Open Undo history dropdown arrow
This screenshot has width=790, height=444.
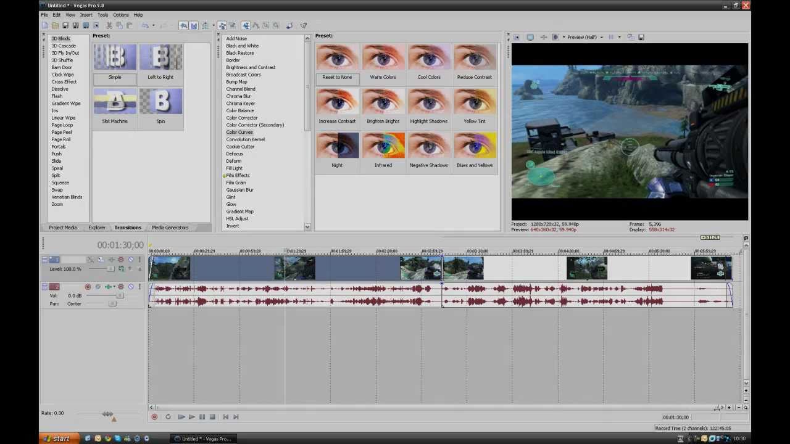tap(154, 25)
